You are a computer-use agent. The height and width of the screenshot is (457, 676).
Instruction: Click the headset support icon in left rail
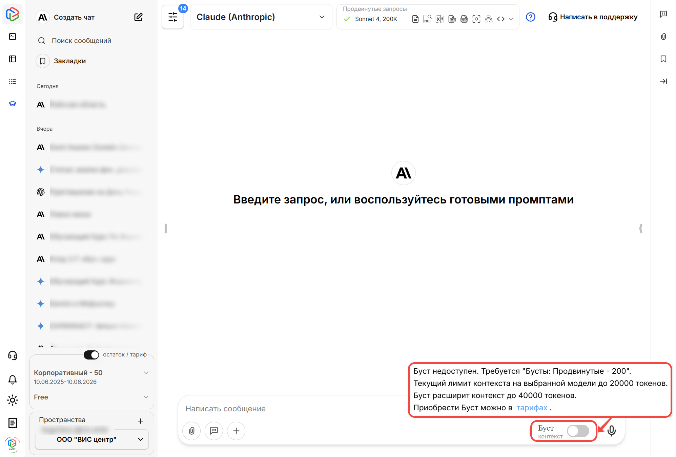13,355
